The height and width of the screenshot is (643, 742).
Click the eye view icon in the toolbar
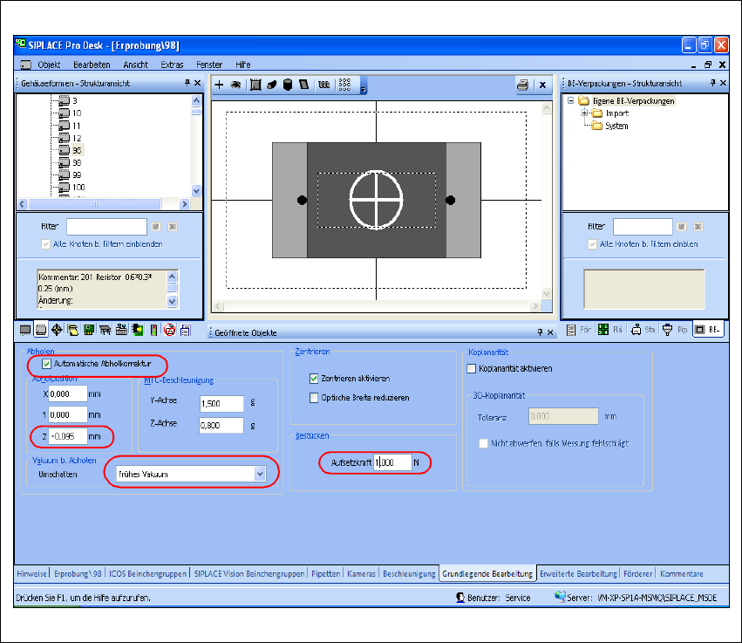[235, 85]
